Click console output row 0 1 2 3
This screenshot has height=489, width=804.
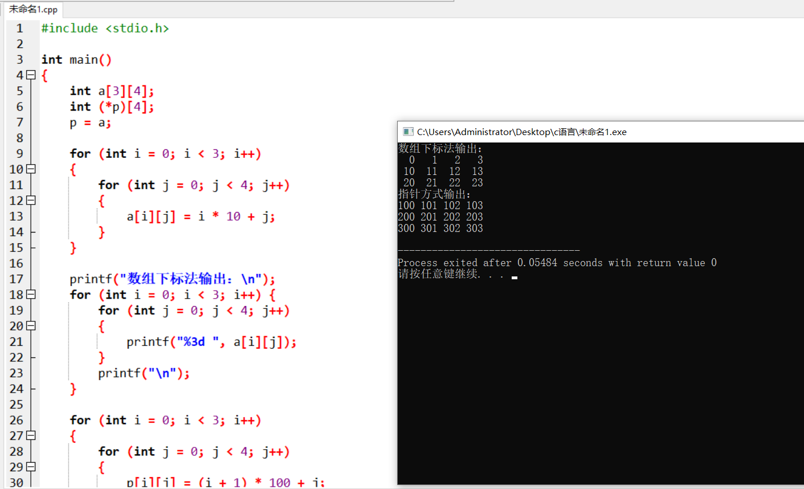click(446, 160)
